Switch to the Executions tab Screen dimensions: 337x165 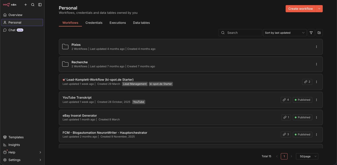point(118,23)
